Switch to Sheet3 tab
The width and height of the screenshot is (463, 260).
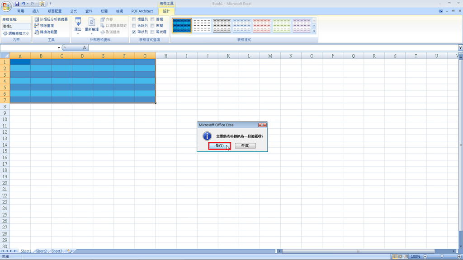[57, 251]
